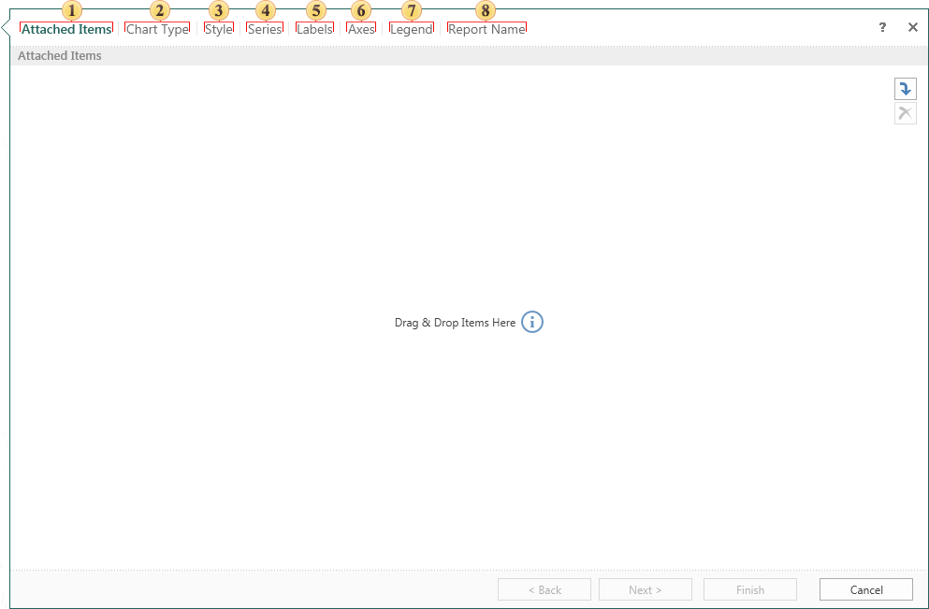
Task: Close the wizard with the X icon
Action: (913, 28)
